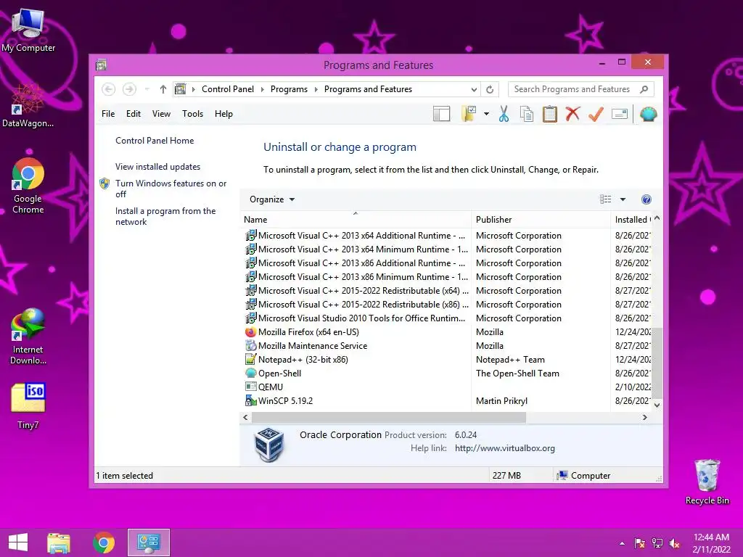Open the View menu
The width and height of the screenshot is (743, 557).
pyautogui.click(x=161, y=114)
